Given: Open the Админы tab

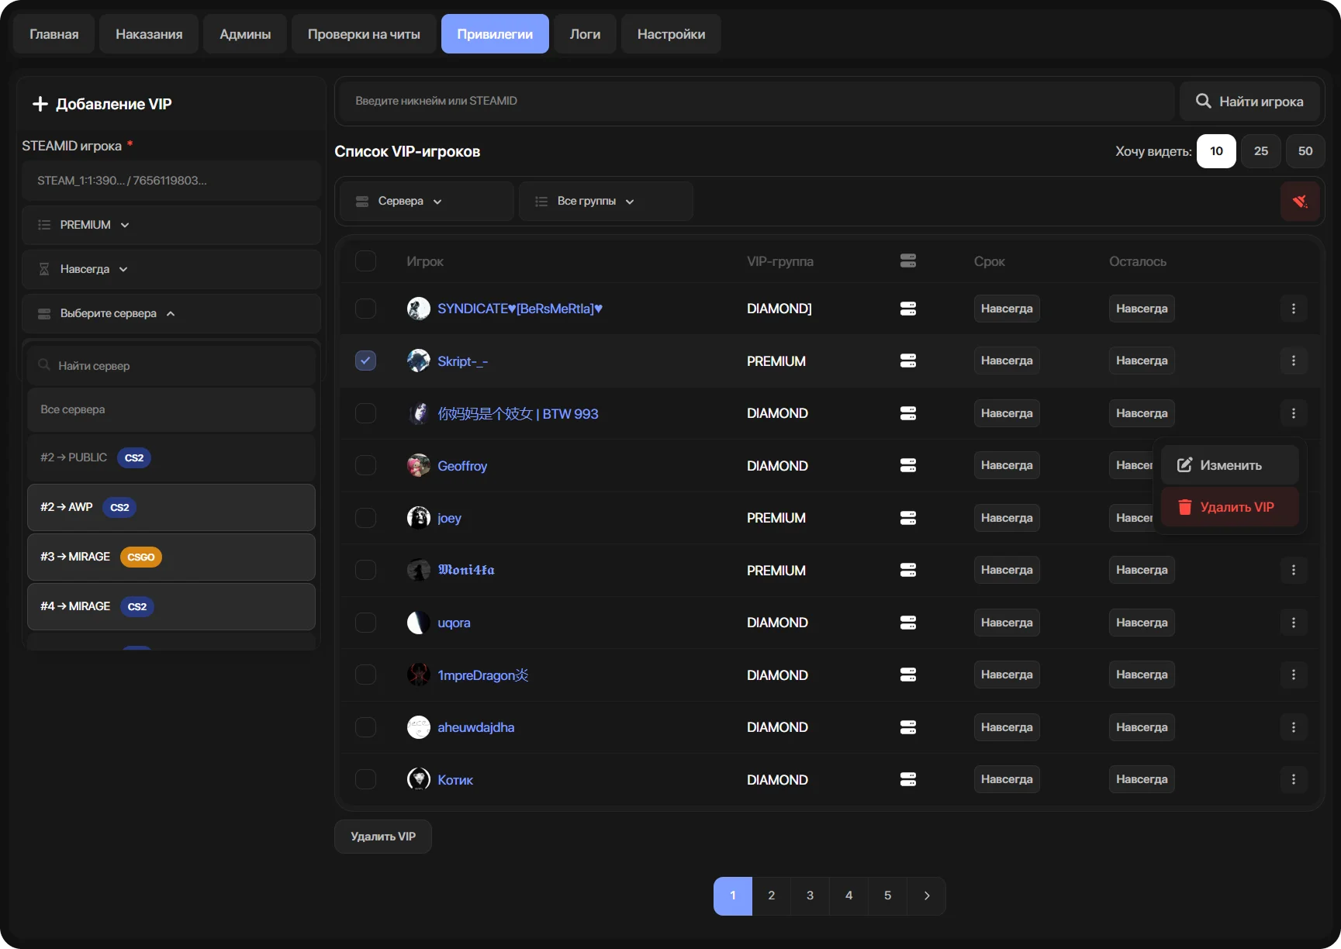Looking at the screenshot, I should click(245, 34).
